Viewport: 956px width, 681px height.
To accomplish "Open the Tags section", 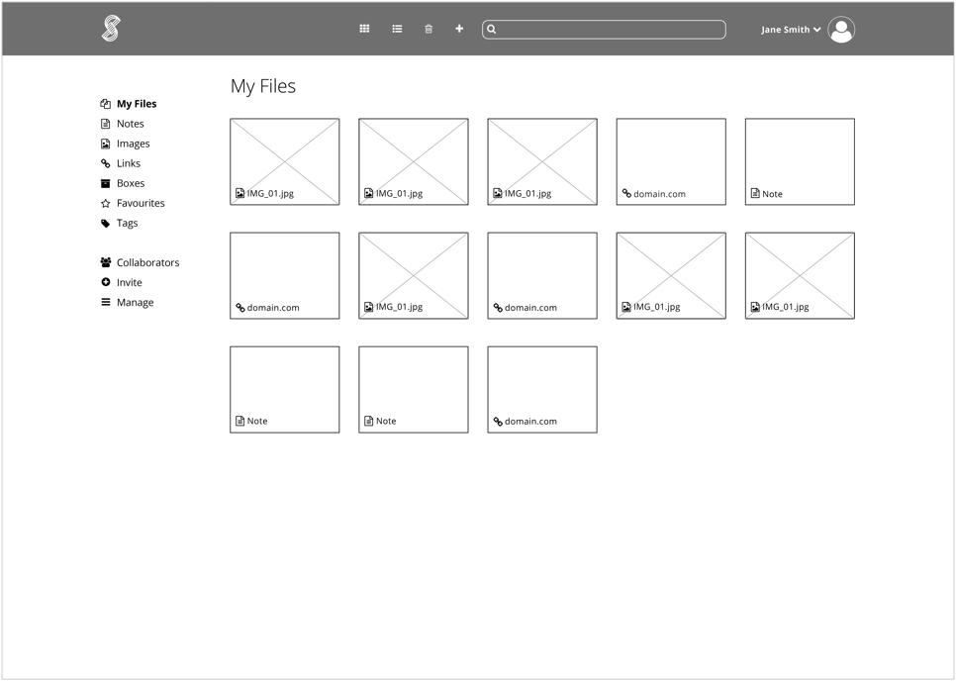I will [x=127, y=223].
